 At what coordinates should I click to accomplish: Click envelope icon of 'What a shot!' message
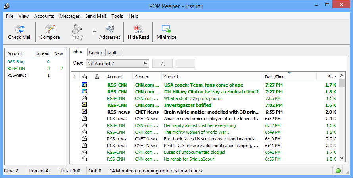[x=84, y=98]
